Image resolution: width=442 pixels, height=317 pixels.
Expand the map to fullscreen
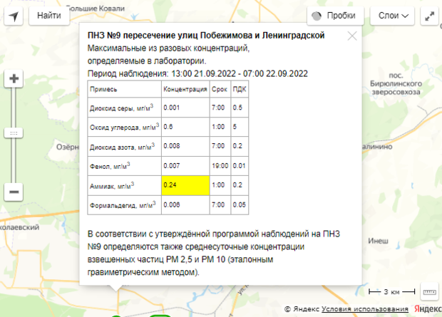click(429, 15)
